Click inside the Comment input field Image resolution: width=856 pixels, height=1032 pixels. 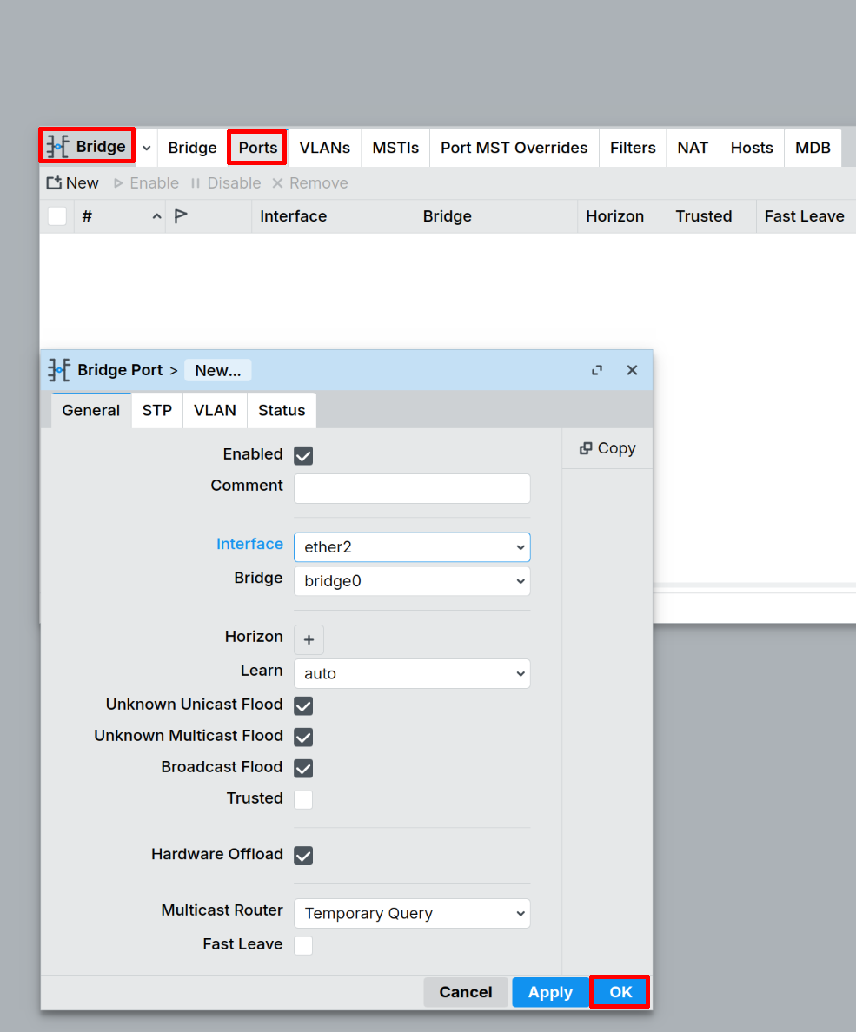411,488
